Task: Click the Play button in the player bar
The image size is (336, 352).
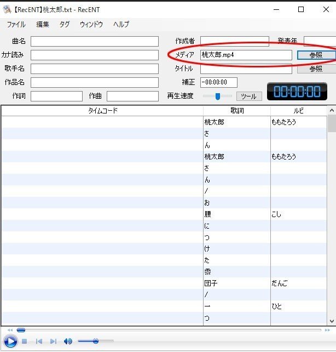Action: 10,341
